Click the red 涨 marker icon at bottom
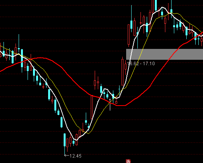 pyautogui.click(x=128, y=161)
